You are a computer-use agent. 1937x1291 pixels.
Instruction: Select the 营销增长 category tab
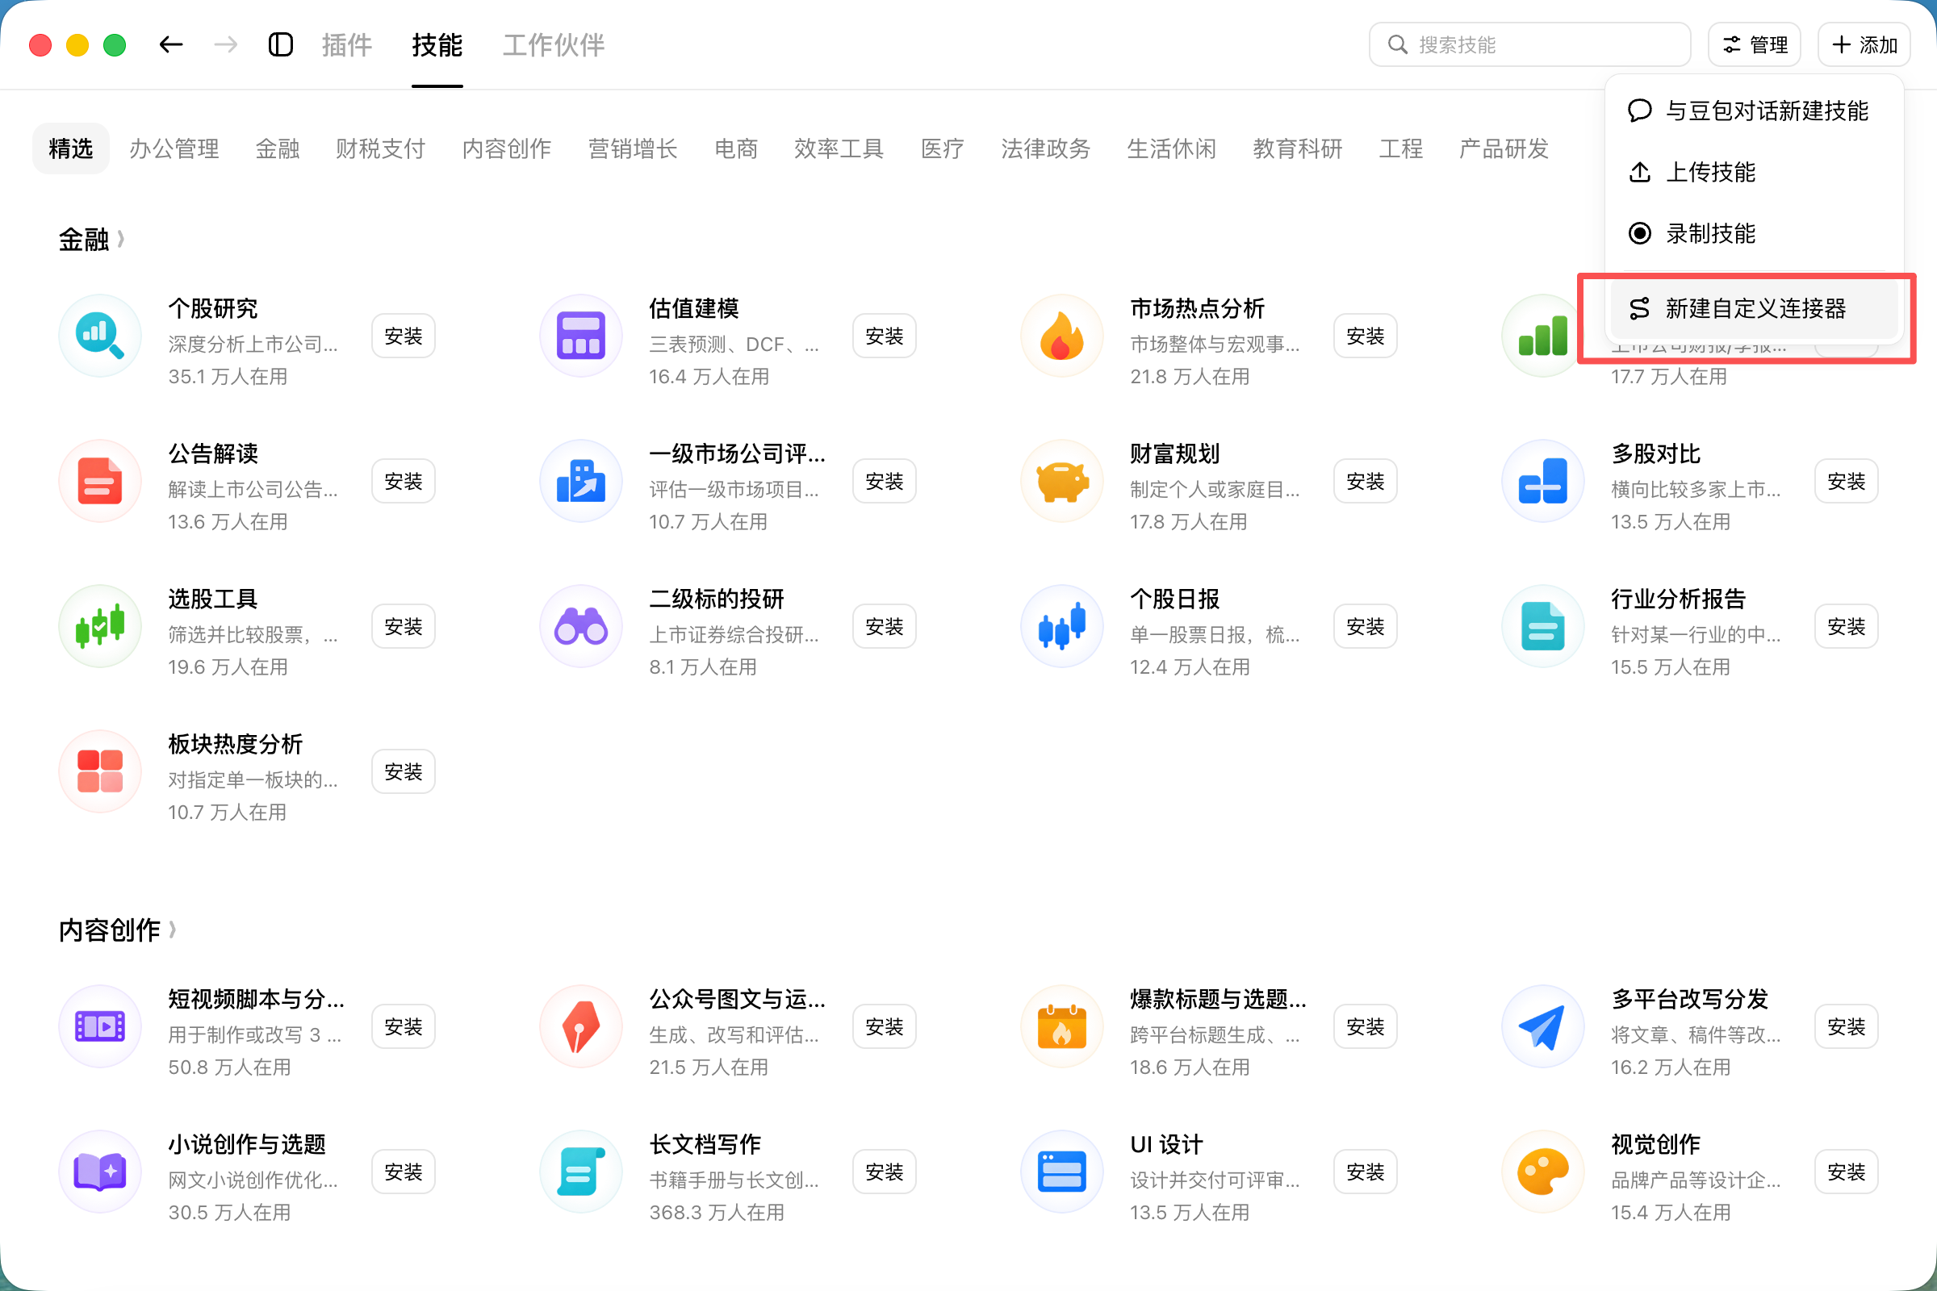point(633,148)
